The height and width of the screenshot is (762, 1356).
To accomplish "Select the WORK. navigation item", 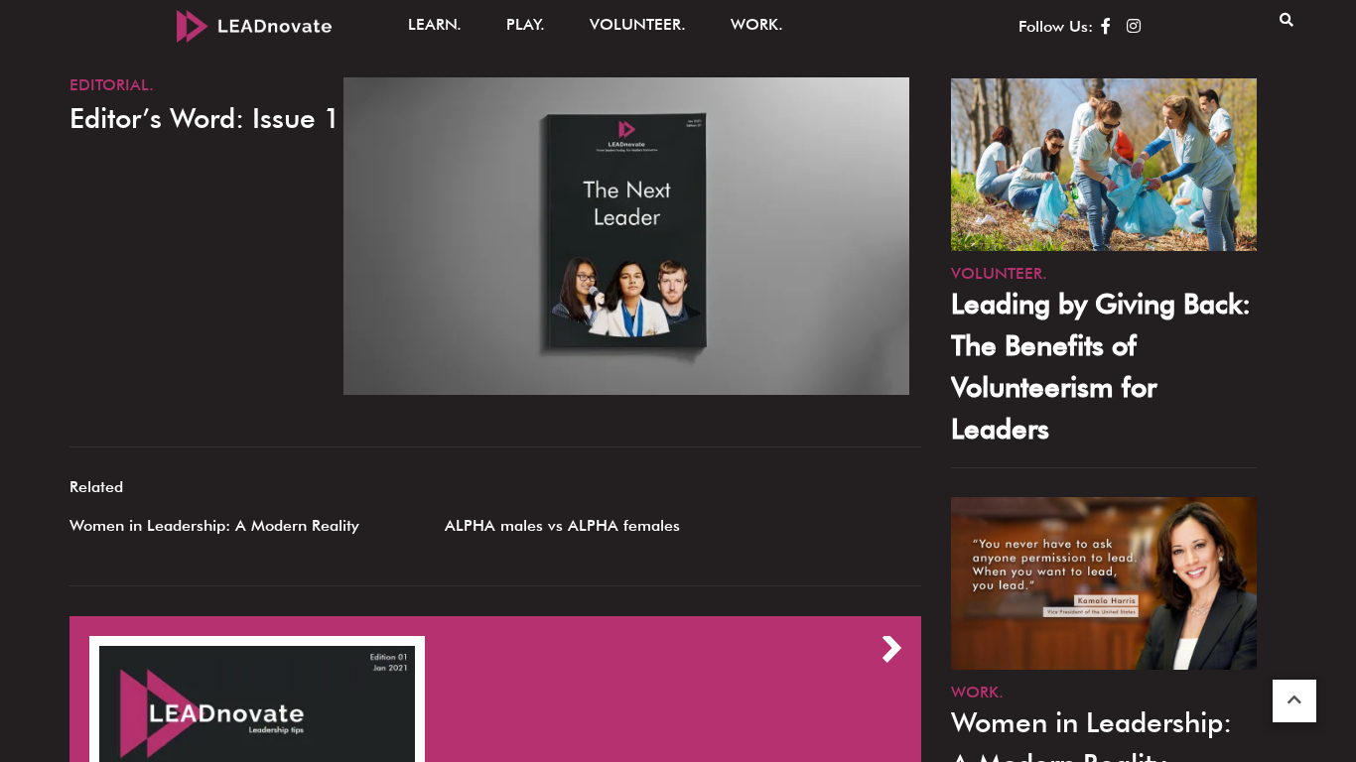I will tap(755, 25).
